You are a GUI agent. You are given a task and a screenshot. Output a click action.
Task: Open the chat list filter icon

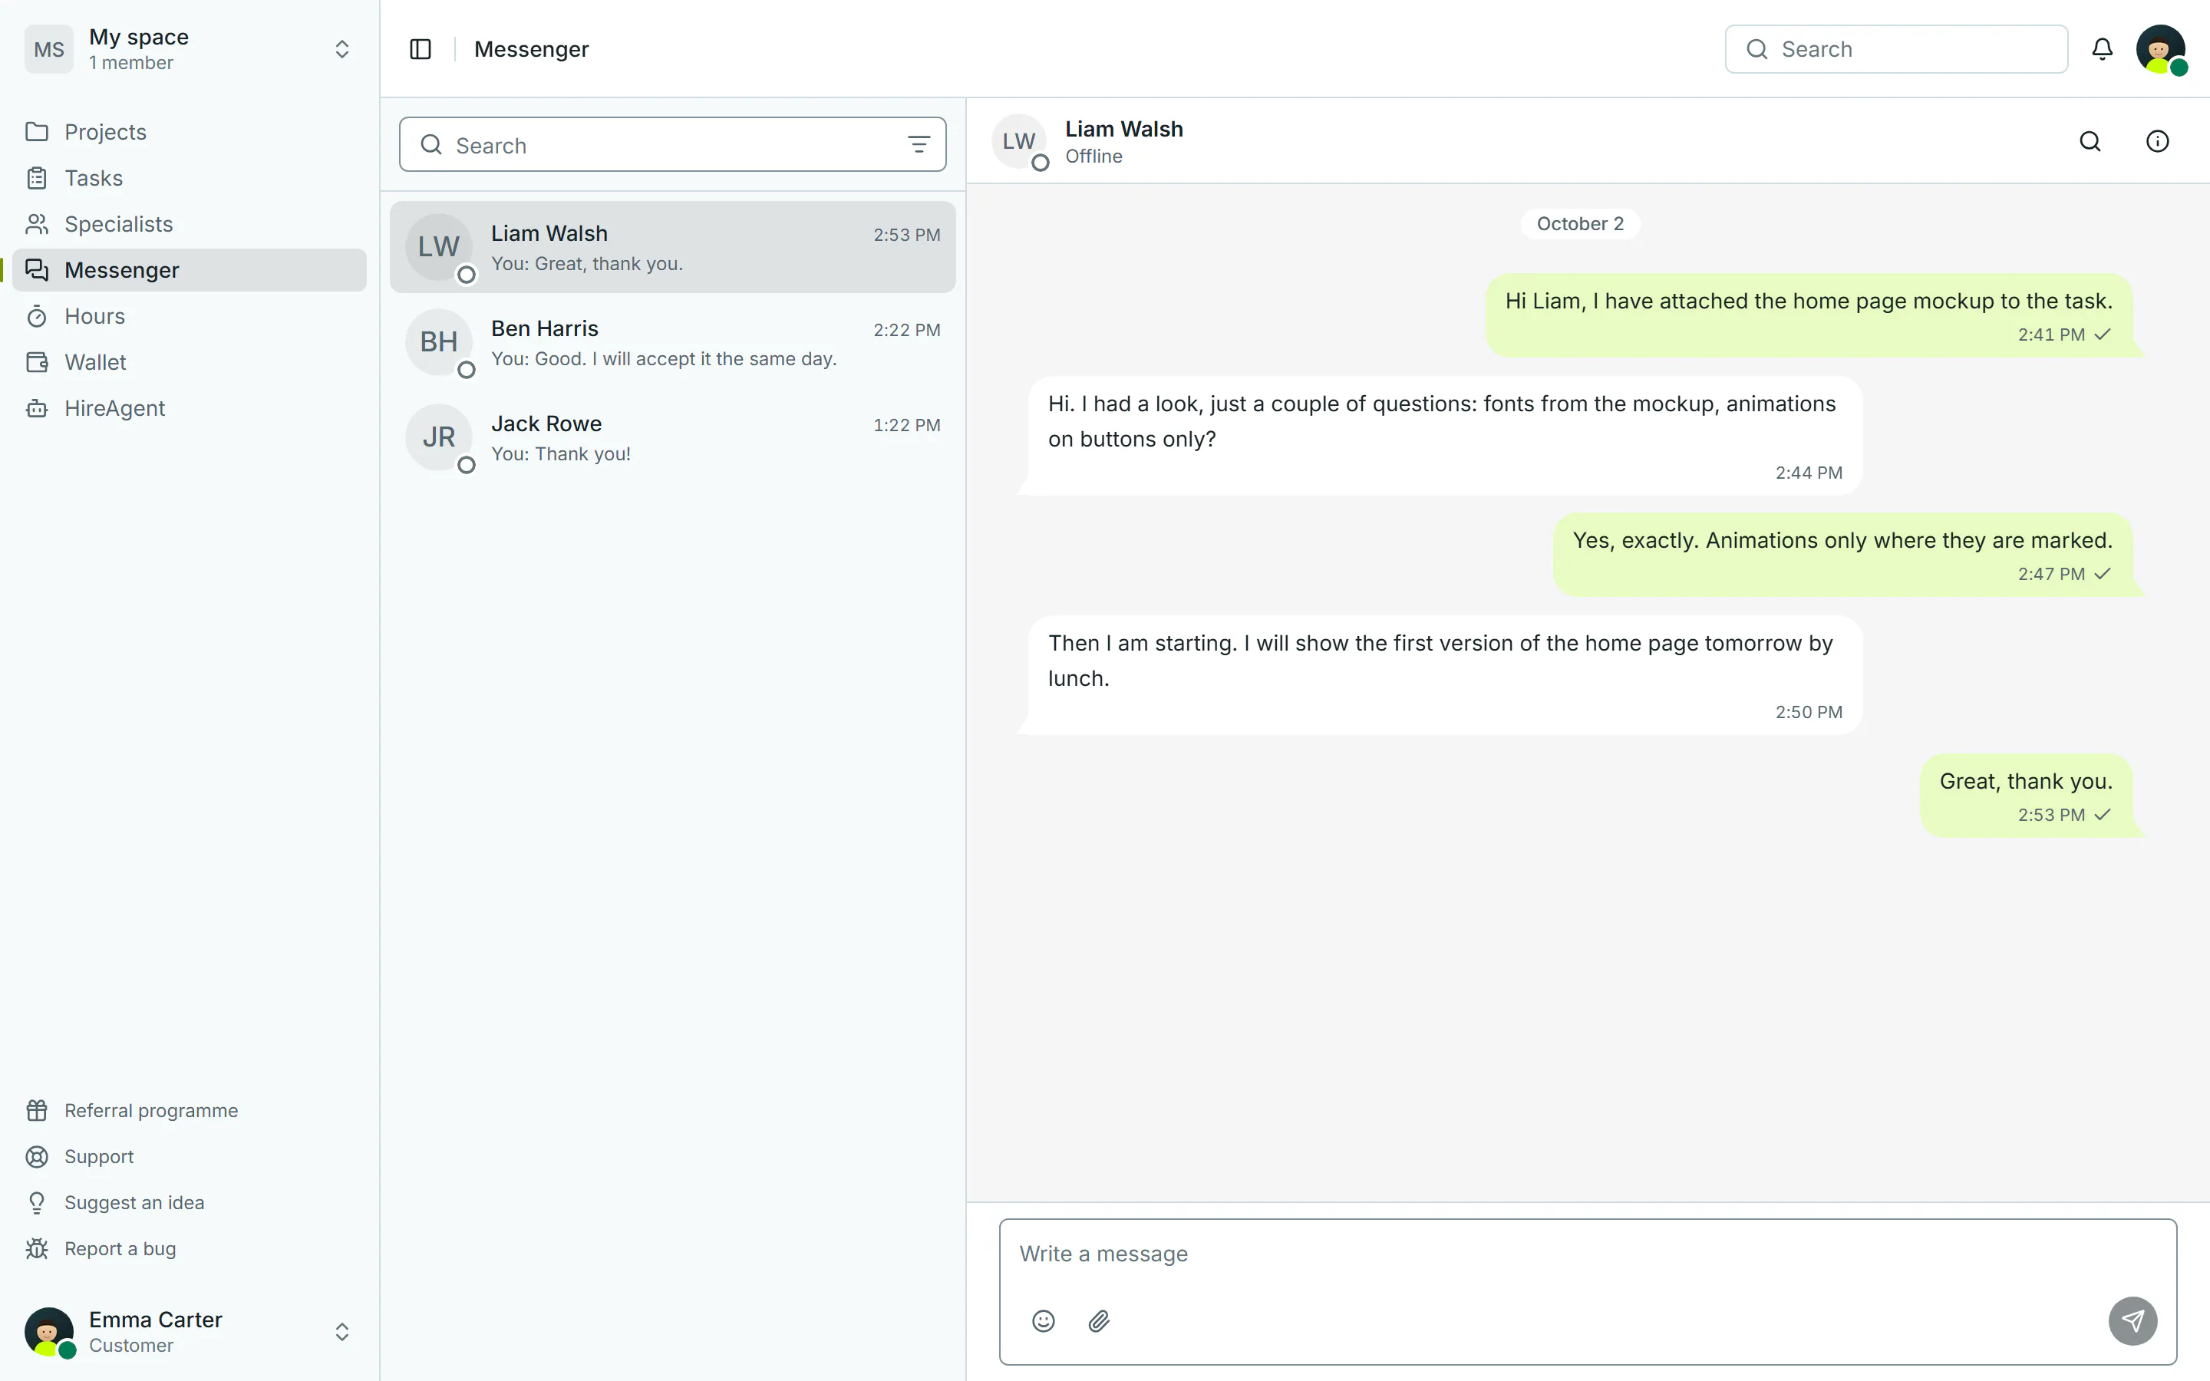[919, 144]
